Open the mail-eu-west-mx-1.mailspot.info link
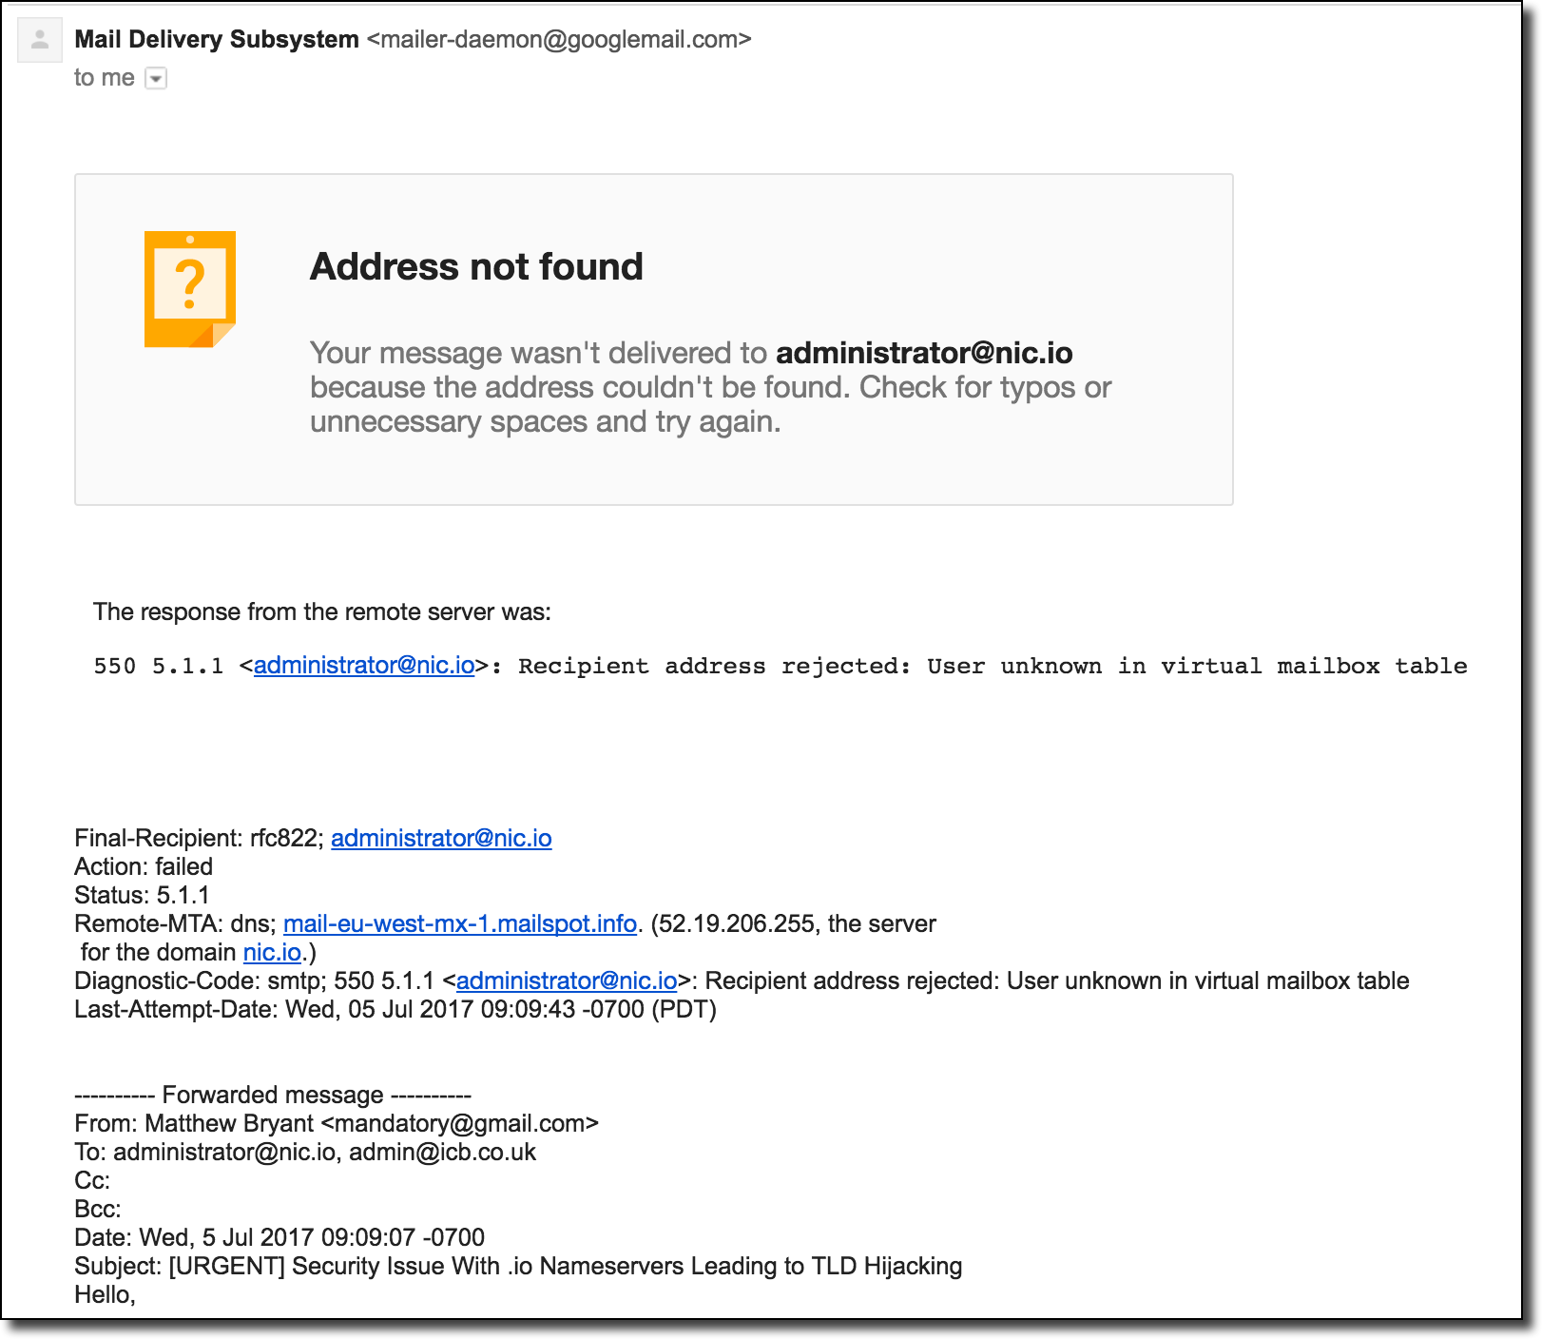The image size is (1542, 1339). 460,923
